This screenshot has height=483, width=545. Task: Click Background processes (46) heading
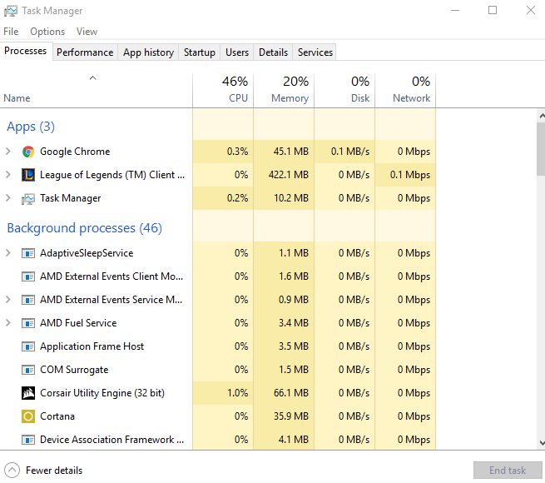pyautogui.click(x=85, y=228)
